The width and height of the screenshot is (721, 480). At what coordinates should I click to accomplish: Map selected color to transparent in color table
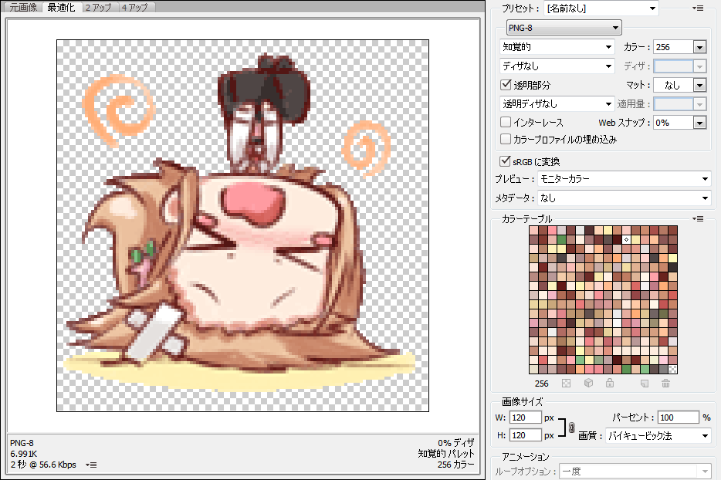567,383
